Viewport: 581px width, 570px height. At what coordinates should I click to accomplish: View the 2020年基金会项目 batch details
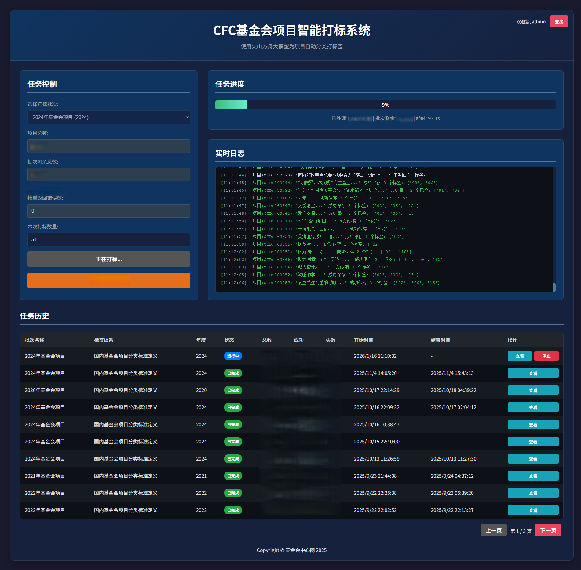533,390
